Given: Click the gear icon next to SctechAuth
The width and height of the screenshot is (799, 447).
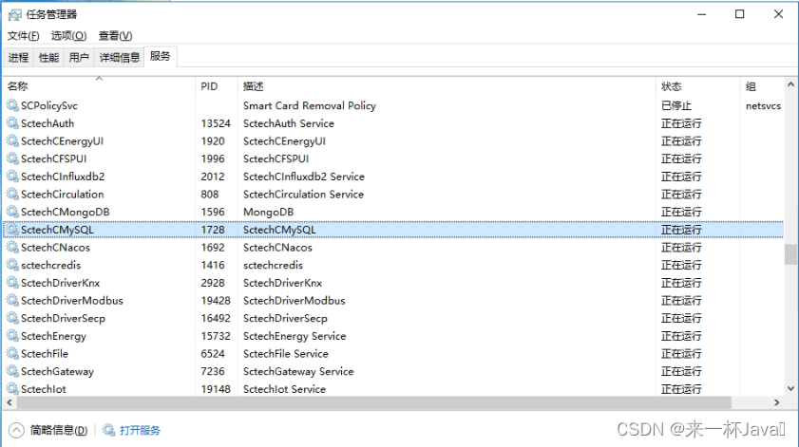Looking at the screenshot, I should [x=12, y=123].
